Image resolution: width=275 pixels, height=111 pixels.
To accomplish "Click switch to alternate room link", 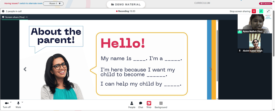I will pyautogui.click(x=31, y=4).
